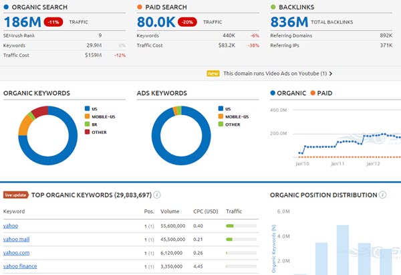
Task: Toggle the Paid series in chart legend
Action: (321, 93)
